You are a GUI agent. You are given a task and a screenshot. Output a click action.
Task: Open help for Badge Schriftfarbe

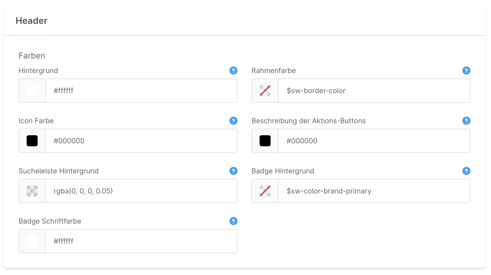[x=233, y=221]
